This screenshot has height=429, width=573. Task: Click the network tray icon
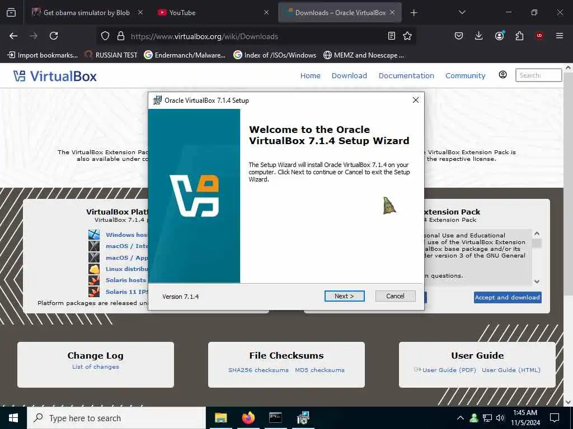pos(487,418)
